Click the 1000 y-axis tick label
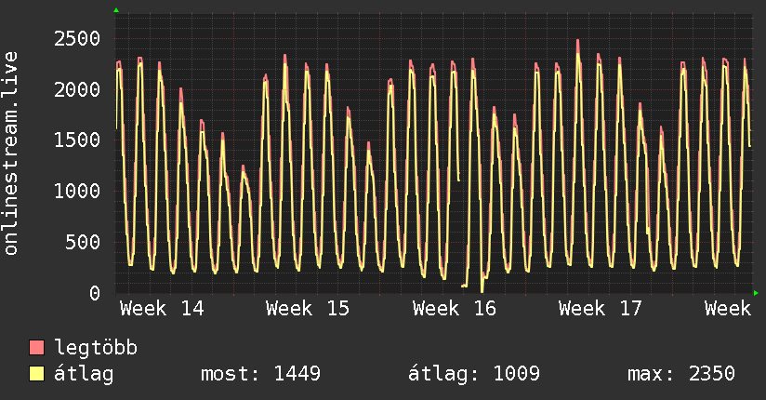Viewport: 766px width, 400px height. click(77, 192)
